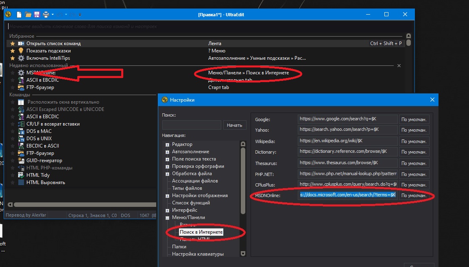The width and height of the screenshot is (469, 267).
Task: Expand the Автозаполнение tree node
Action: pos(167,152)
